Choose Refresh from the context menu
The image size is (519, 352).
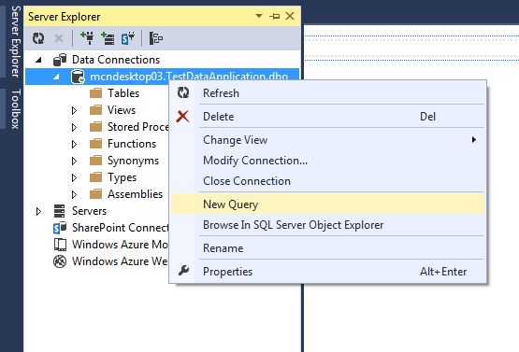click(327, 93)
